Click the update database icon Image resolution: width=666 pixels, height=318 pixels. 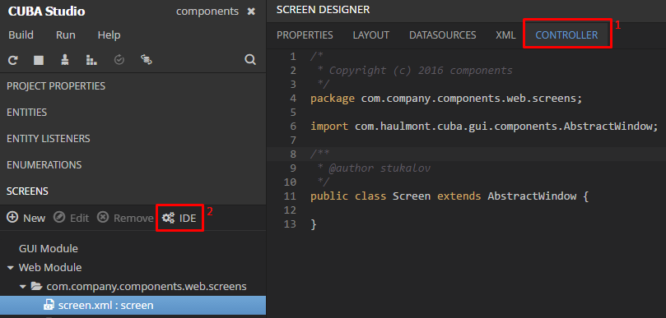(x=147, y=60)
